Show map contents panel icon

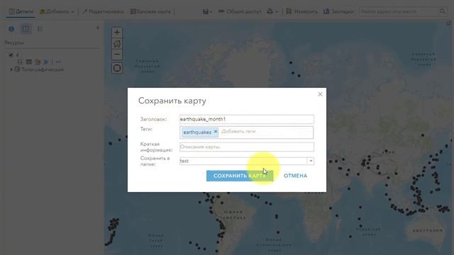(26, 29)
